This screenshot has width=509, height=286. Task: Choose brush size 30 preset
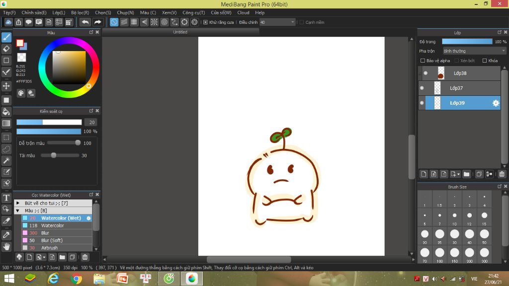pyautogui.click(x=454, y=236)
